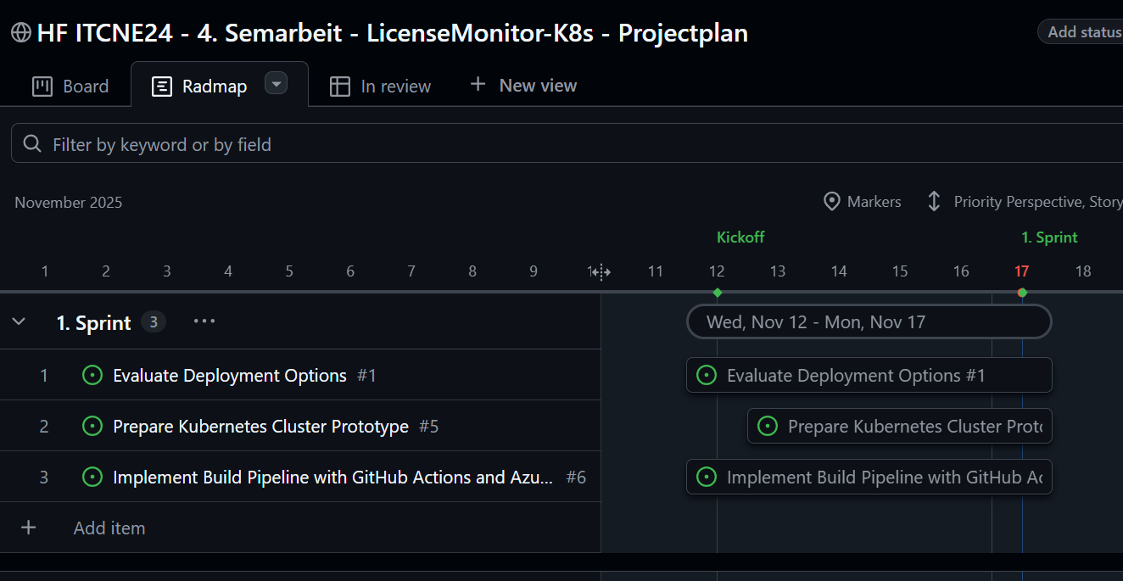The image size is (1123, 581).
Task: Collapse the 1. Sprint group
Action: tap(19, 321)
